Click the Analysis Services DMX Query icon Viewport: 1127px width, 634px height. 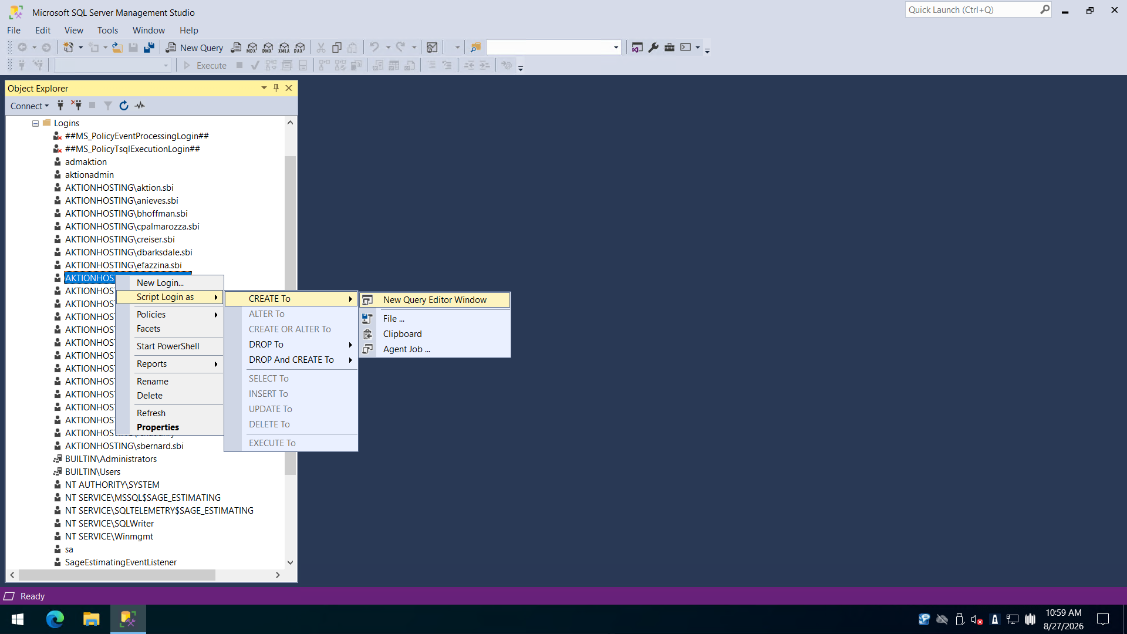(x=268, y=48)
